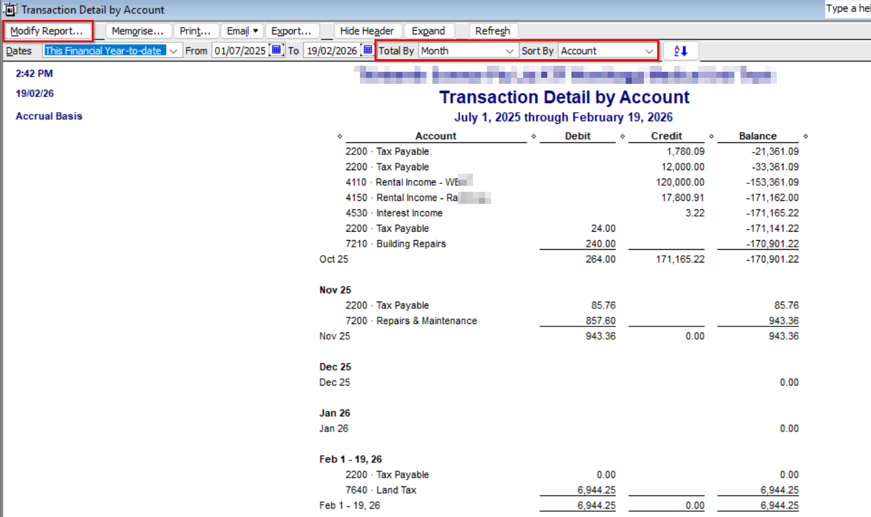Click the 240.00 debit amount
The image size is (871, 517).
coord(600,244)
